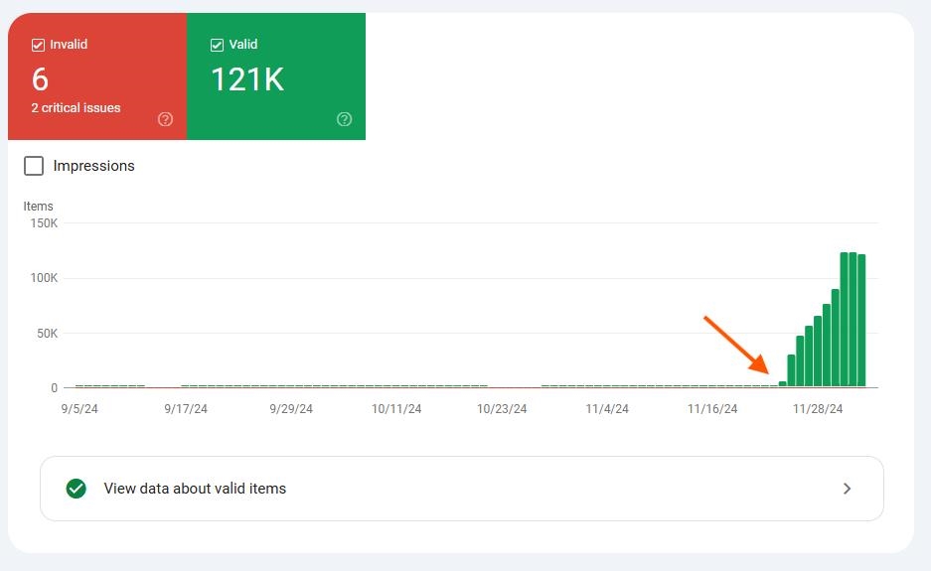
Task: Click the green checkmark icon beside valid items
Action: [x=76, y=489]
